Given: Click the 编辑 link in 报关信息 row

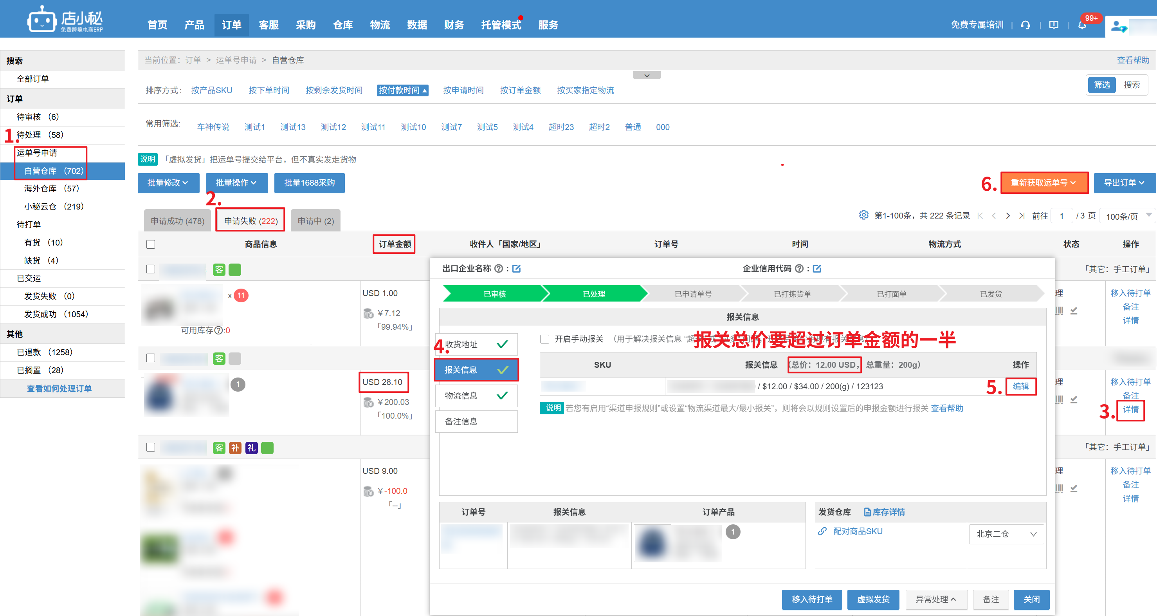Looking at the screenshot, I should [1020, 387].
